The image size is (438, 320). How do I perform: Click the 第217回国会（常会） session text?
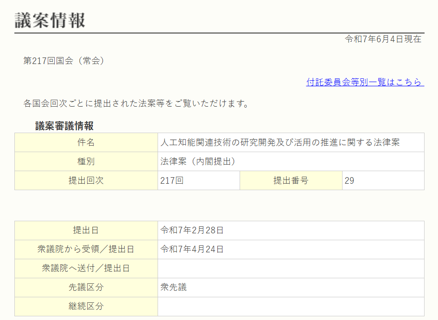pos(64,61)
